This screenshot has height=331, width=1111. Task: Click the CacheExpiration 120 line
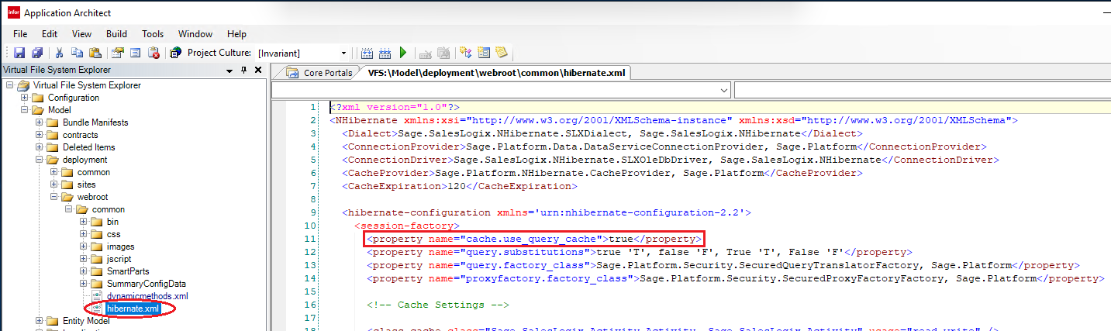(460, 186)
